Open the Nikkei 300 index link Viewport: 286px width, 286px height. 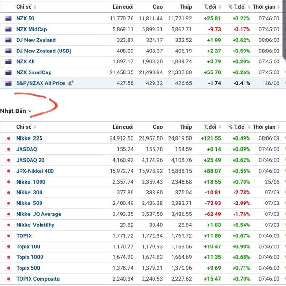pyautogui.click(x=29, y=192)
